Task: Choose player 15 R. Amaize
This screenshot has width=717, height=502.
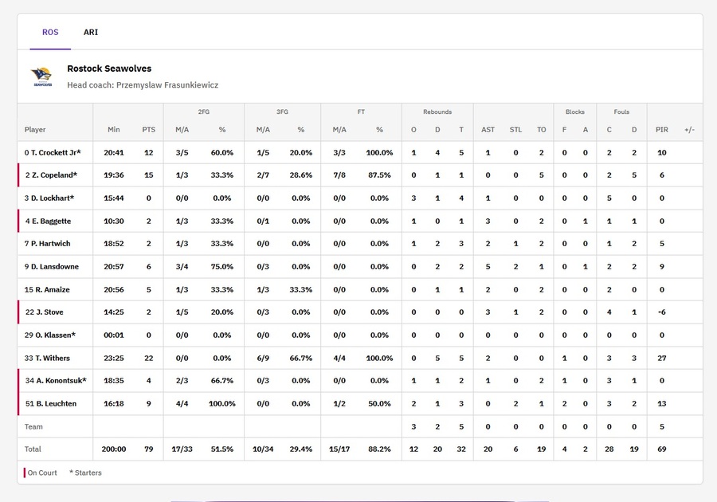Action: (47, 289)
